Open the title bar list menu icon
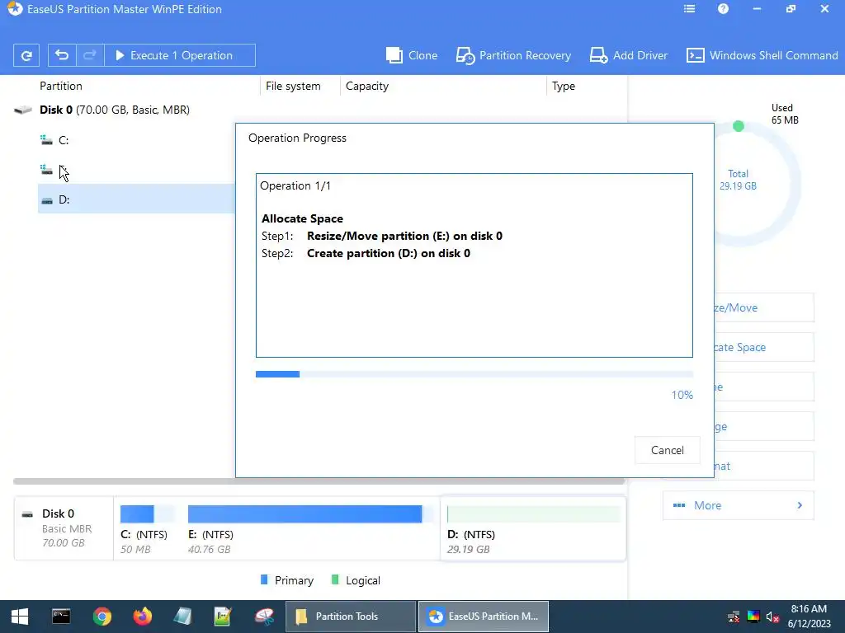 click(689, 9)
